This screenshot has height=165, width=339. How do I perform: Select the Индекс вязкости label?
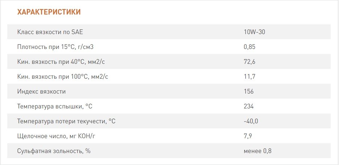41,91
